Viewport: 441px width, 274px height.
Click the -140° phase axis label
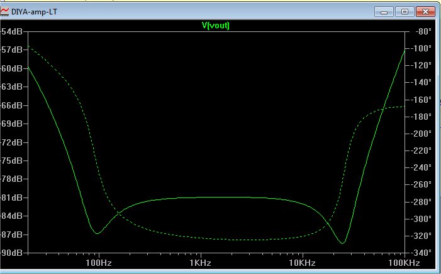coord(421,83)
